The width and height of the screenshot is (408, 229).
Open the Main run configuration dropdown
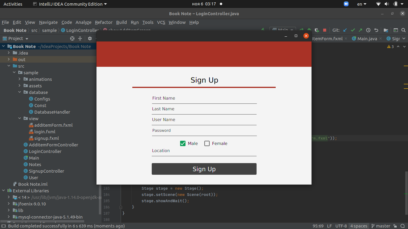pyautogui.click(x=282, y=30)
